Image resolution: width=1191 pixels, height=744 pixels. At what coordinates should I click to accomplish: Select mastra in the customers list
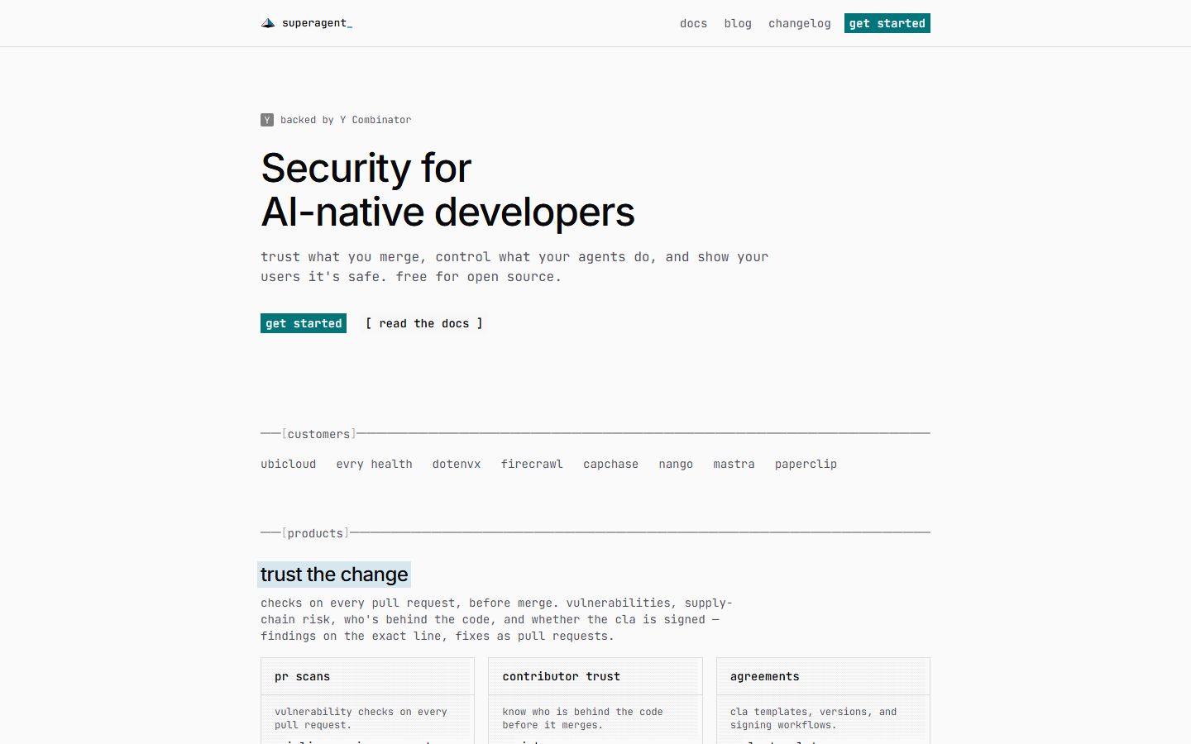(x=734, y=464)
